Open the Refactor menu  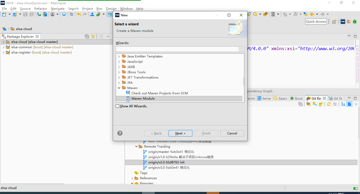pos(41,9)
